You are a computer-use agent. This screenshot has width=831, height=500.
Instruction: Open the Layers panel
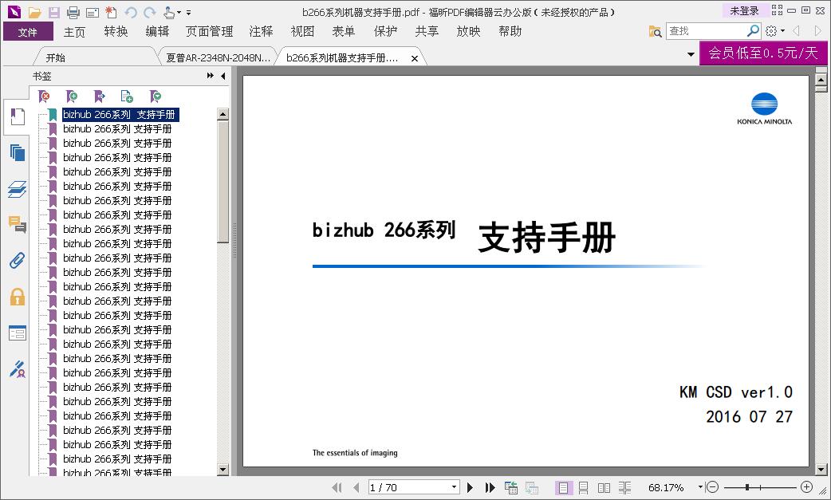pyautogui.click(x=17, y=189)
